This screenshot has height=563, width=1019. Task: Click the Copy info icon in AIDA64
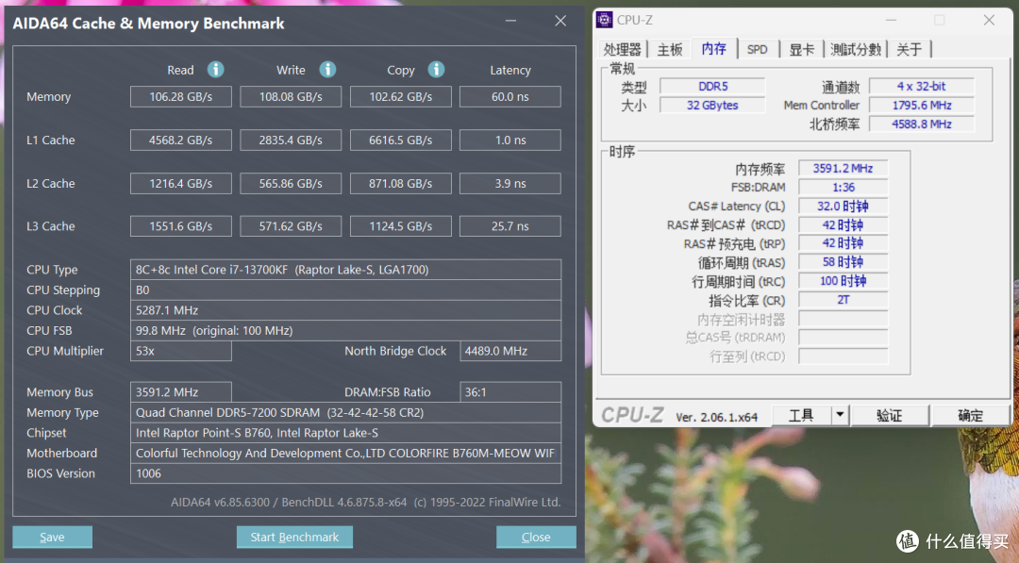436,70
